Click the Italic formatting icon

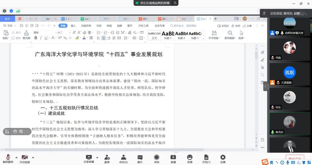point(41,38)
